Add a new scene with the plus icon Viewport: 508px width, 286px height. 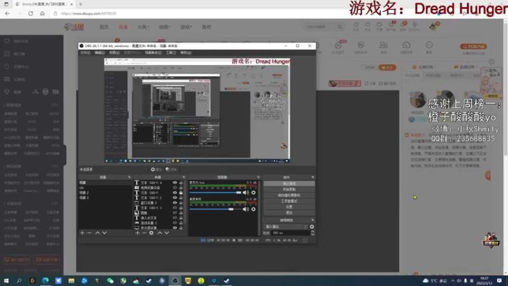click(82, 233)
